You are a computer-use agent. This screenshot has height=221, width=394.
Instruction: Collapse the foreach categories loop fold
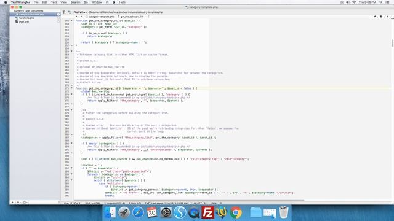point(71,174)
